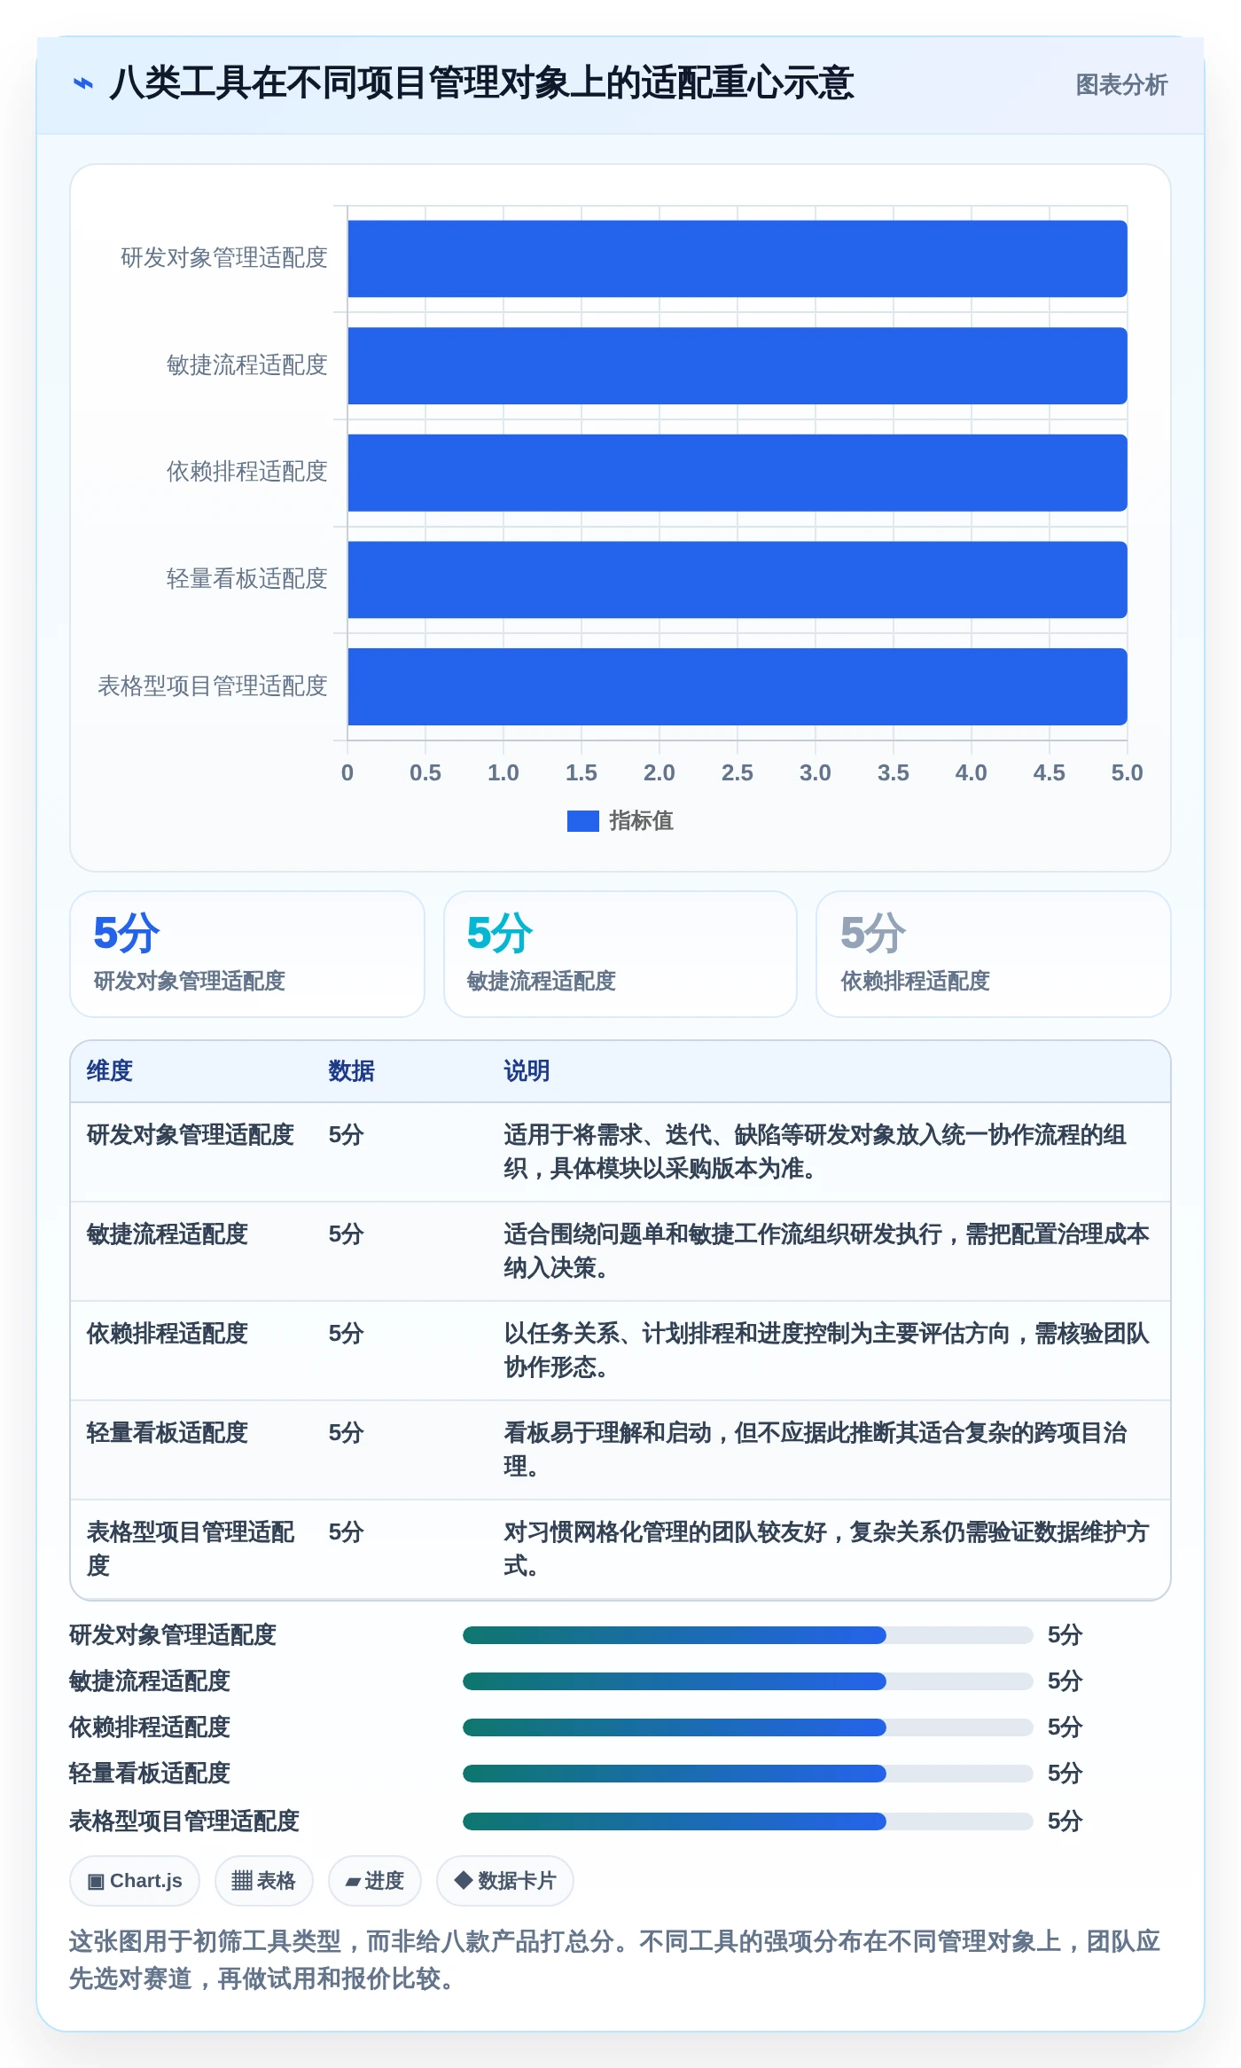Click the blue lightning icon beside the title
Image resolution: width=1241 pixels, height=2068 pixels.
[x=83, y=84]
